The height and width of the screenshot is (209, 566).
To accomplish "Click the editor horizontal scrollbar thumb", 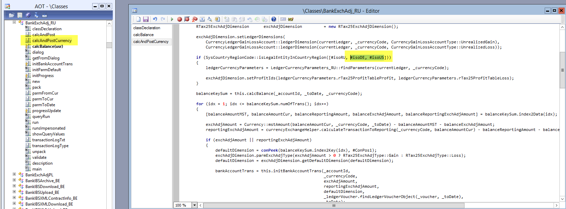I will [x=333, y=205].
